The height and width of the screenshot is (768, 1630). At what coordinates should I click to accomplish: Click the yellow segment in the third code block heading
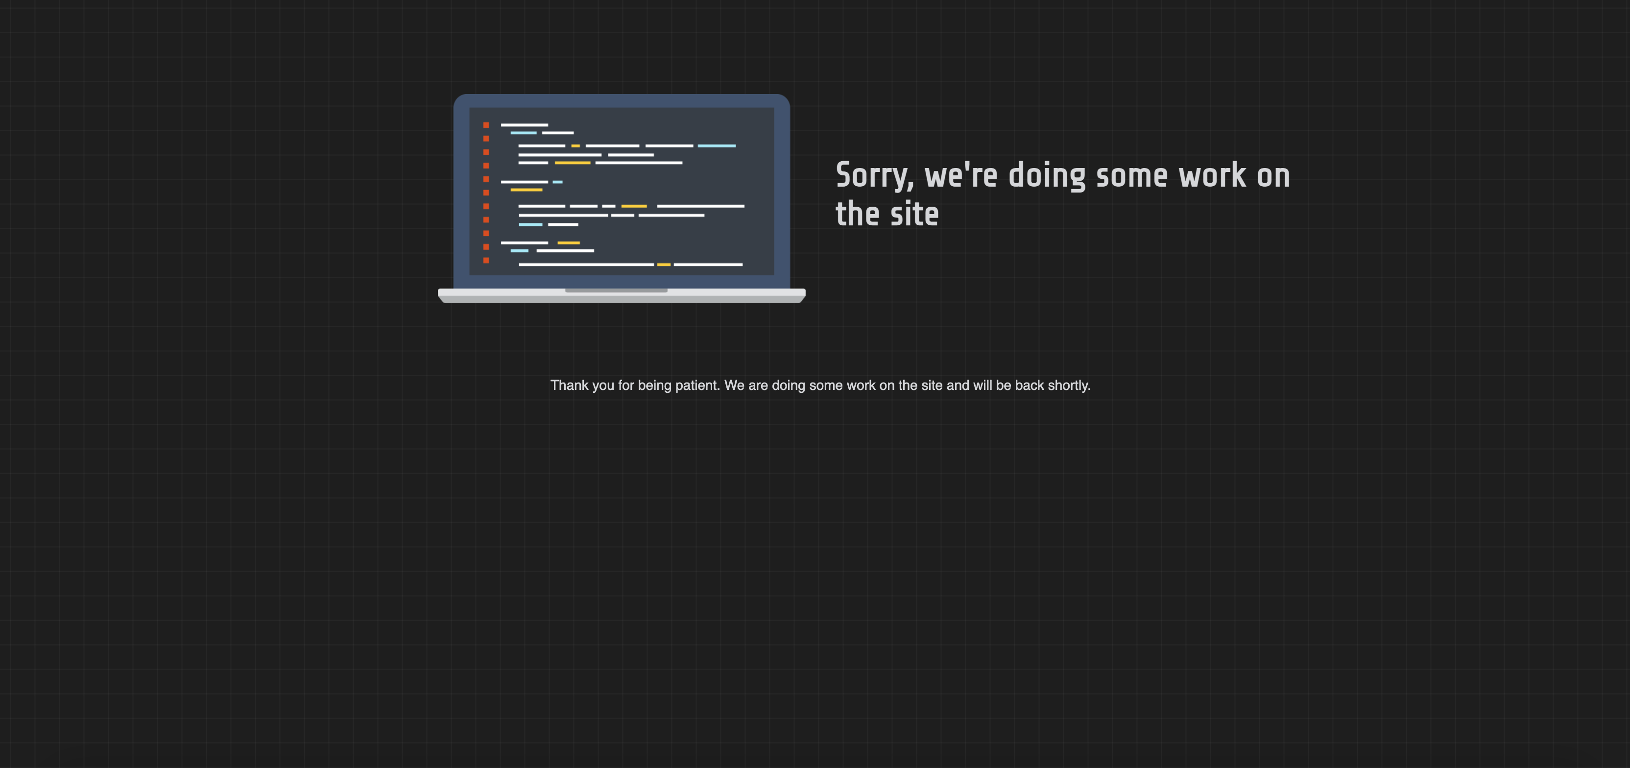point(568,243)
